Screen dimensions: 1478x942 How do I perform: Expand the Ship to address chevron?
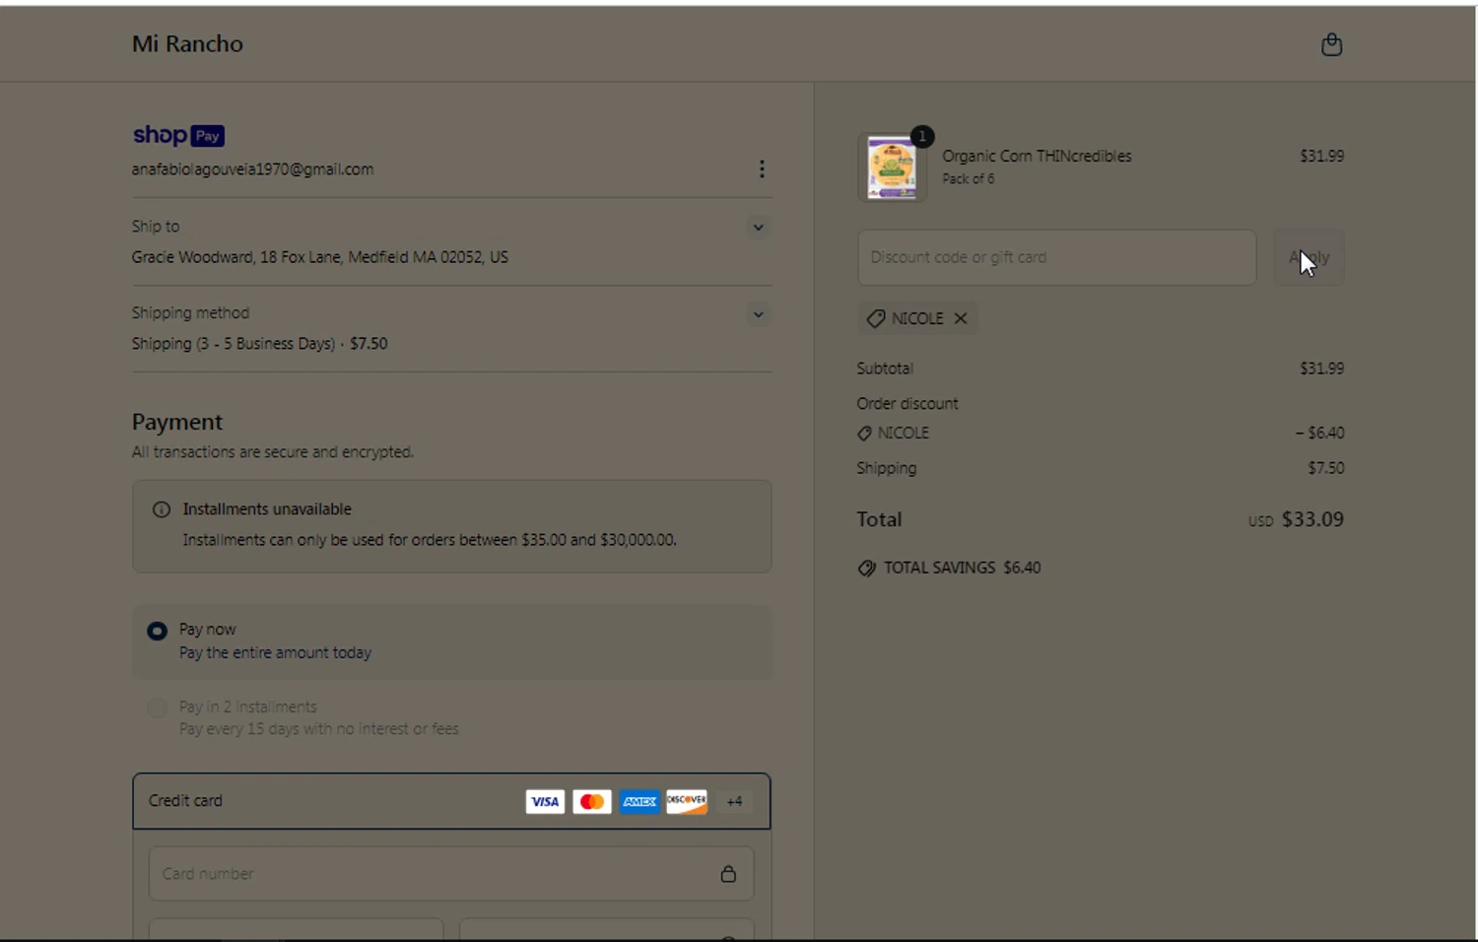758,228
